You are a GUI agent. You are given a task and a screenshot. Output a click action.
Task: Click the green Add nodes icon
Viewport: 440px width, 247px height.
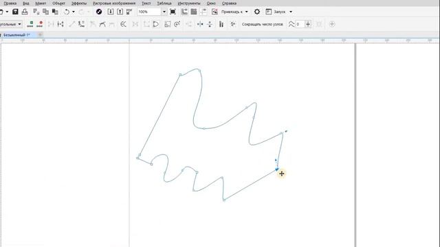click(x=30, y=24)
